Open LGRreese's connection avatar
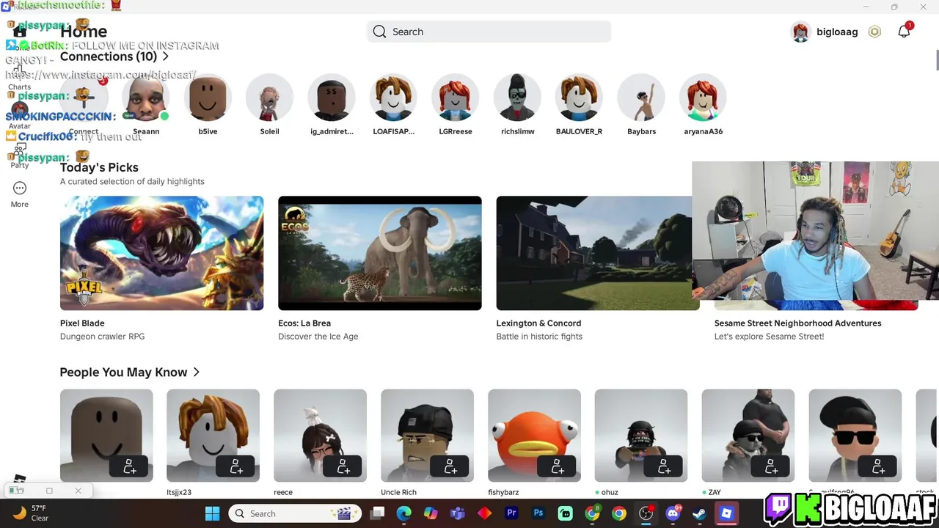 (x=456, y=98)
